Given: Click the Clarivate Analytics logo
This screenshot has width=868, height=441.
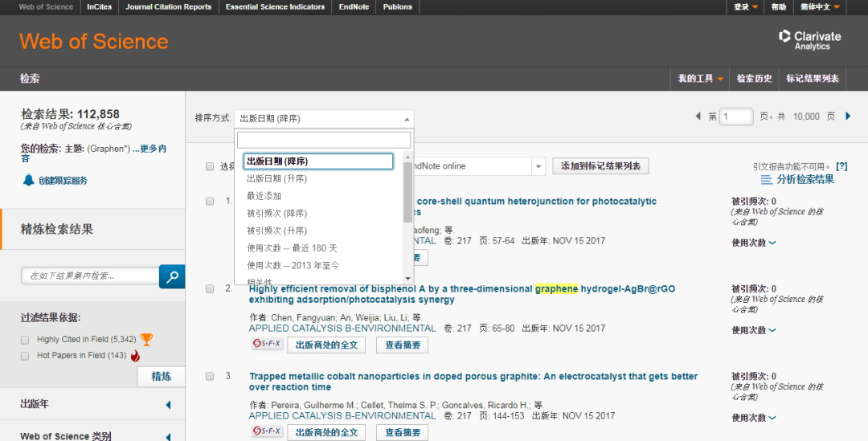Looking at the screenshot, I should pos(809,40).
